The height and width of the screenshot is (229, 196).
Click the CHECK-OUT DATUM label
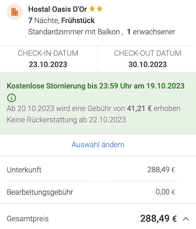click(x=148, y=53)
